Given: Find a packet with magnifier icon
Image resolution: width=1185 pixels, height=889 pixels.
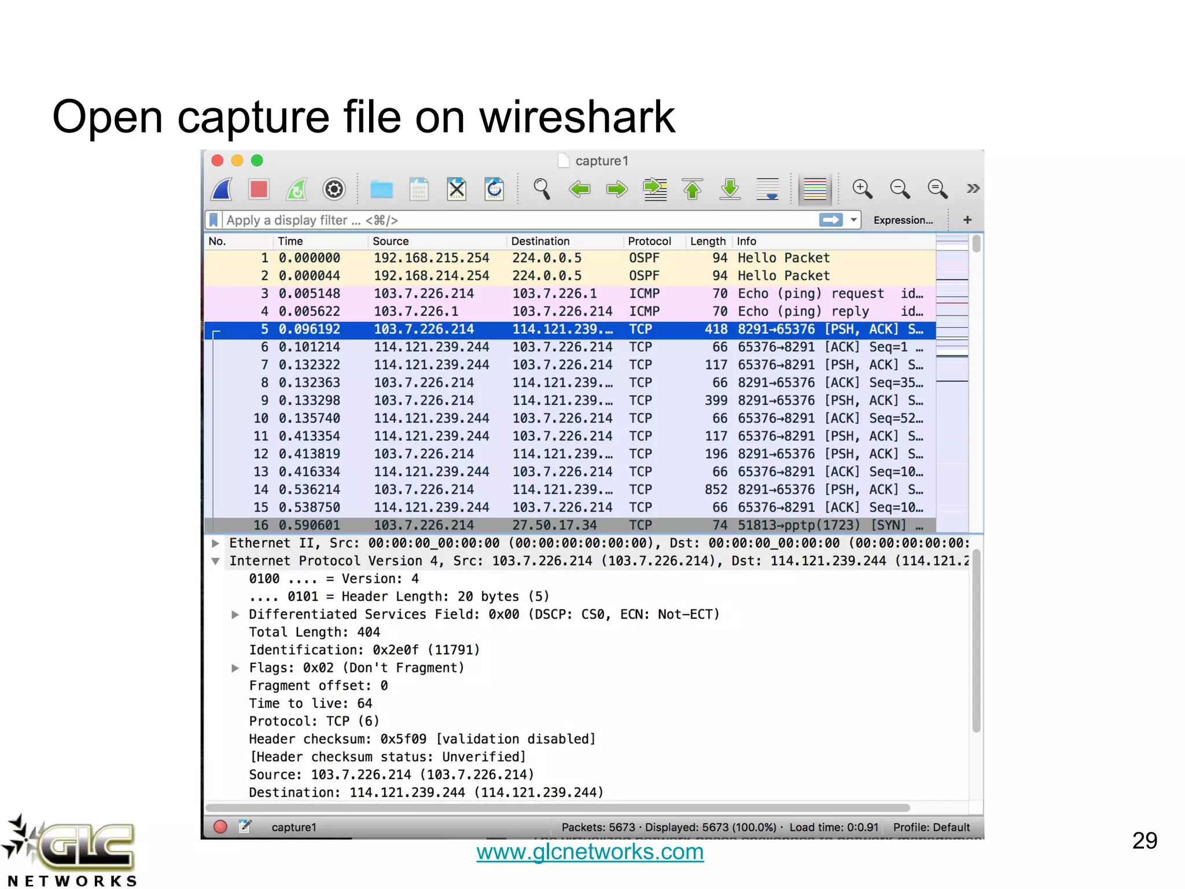Looking at the screenshot, I should pos(542,189).
